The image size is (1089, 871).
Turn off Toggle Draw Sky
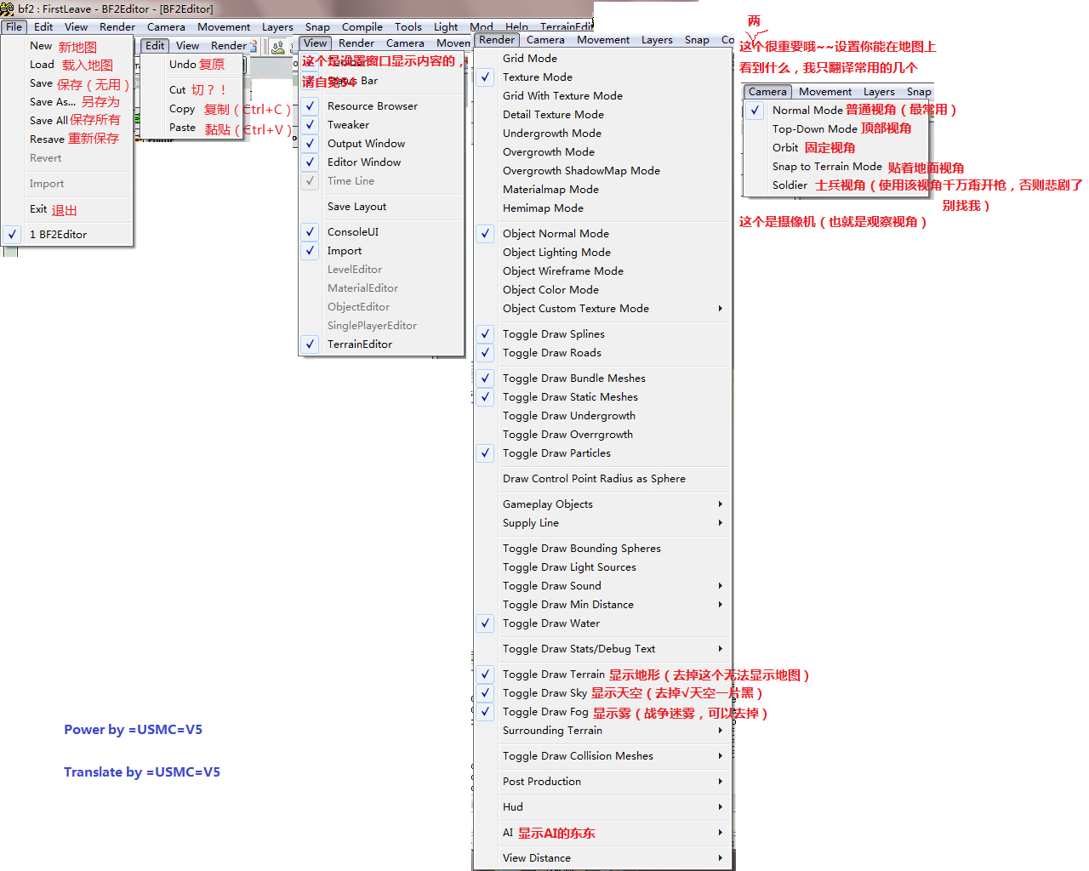(x=602, y=693)
